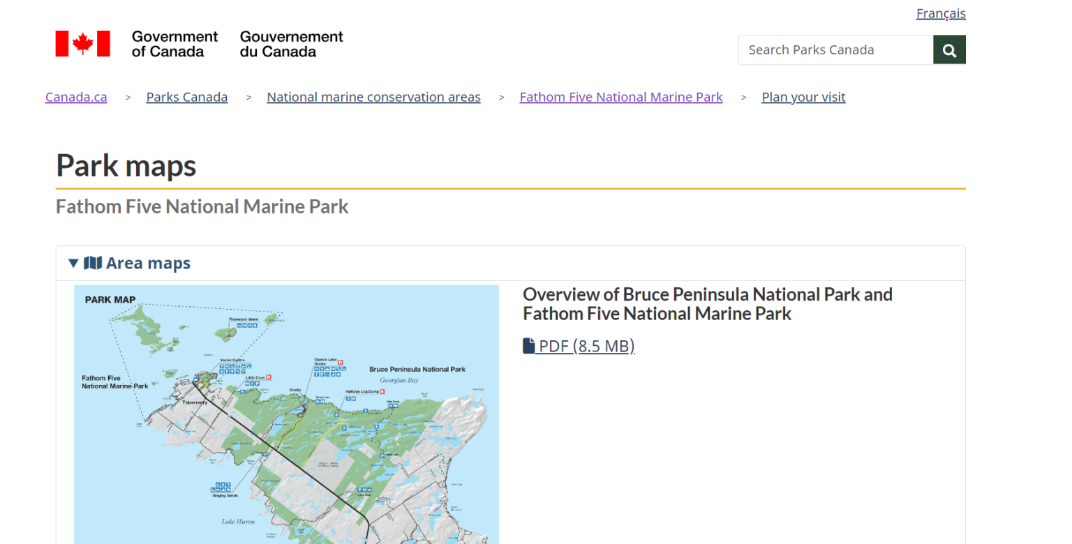Open the Canada.ca breadcrumb link
The height and width of the screenshot is (544, 1072).
(x=76, y=97)
